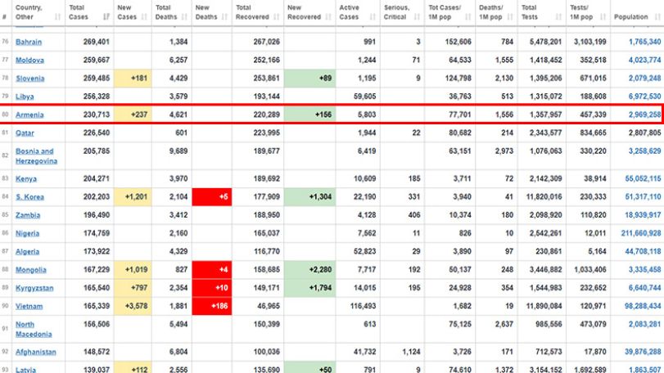Open the Nigeria country link
The width and height of the screenshot is (664, 373).
pyautogui.click(x=27, y=233)
